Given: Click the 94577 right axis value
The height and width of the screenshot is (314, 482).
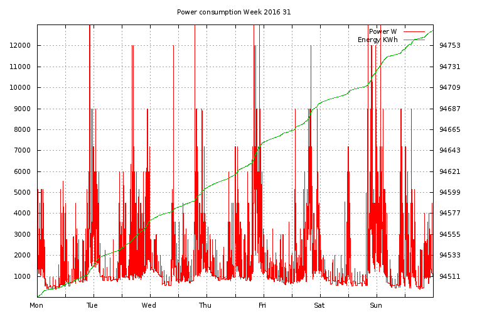Looking at the screenshot, I should tap(450, 213).
